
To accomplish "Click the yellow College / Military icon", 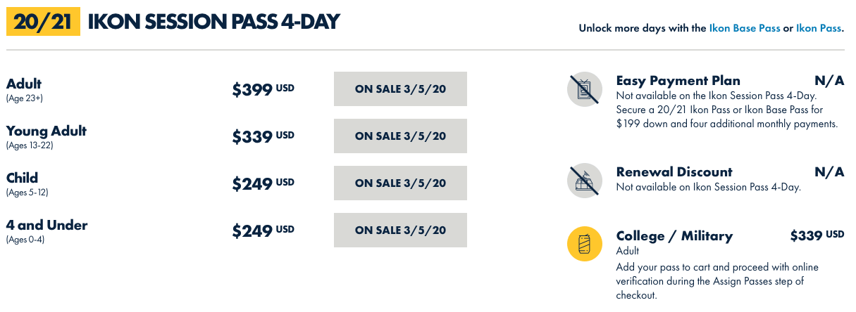I will [585, 244].
